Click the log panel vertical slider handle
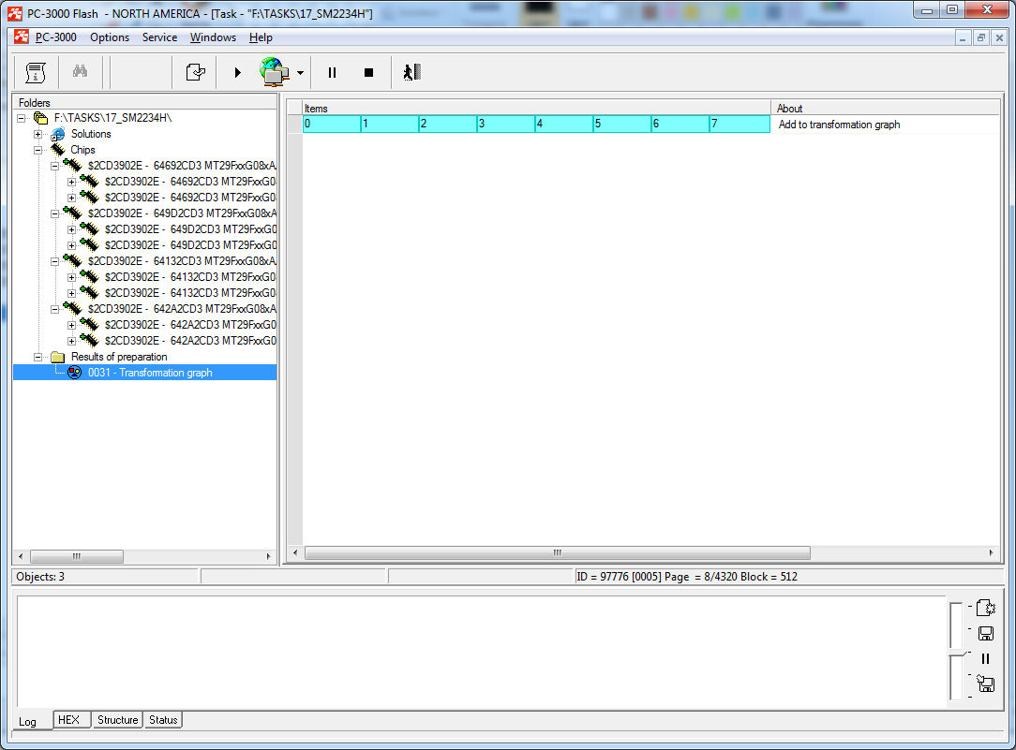 [x=955, y=651]
